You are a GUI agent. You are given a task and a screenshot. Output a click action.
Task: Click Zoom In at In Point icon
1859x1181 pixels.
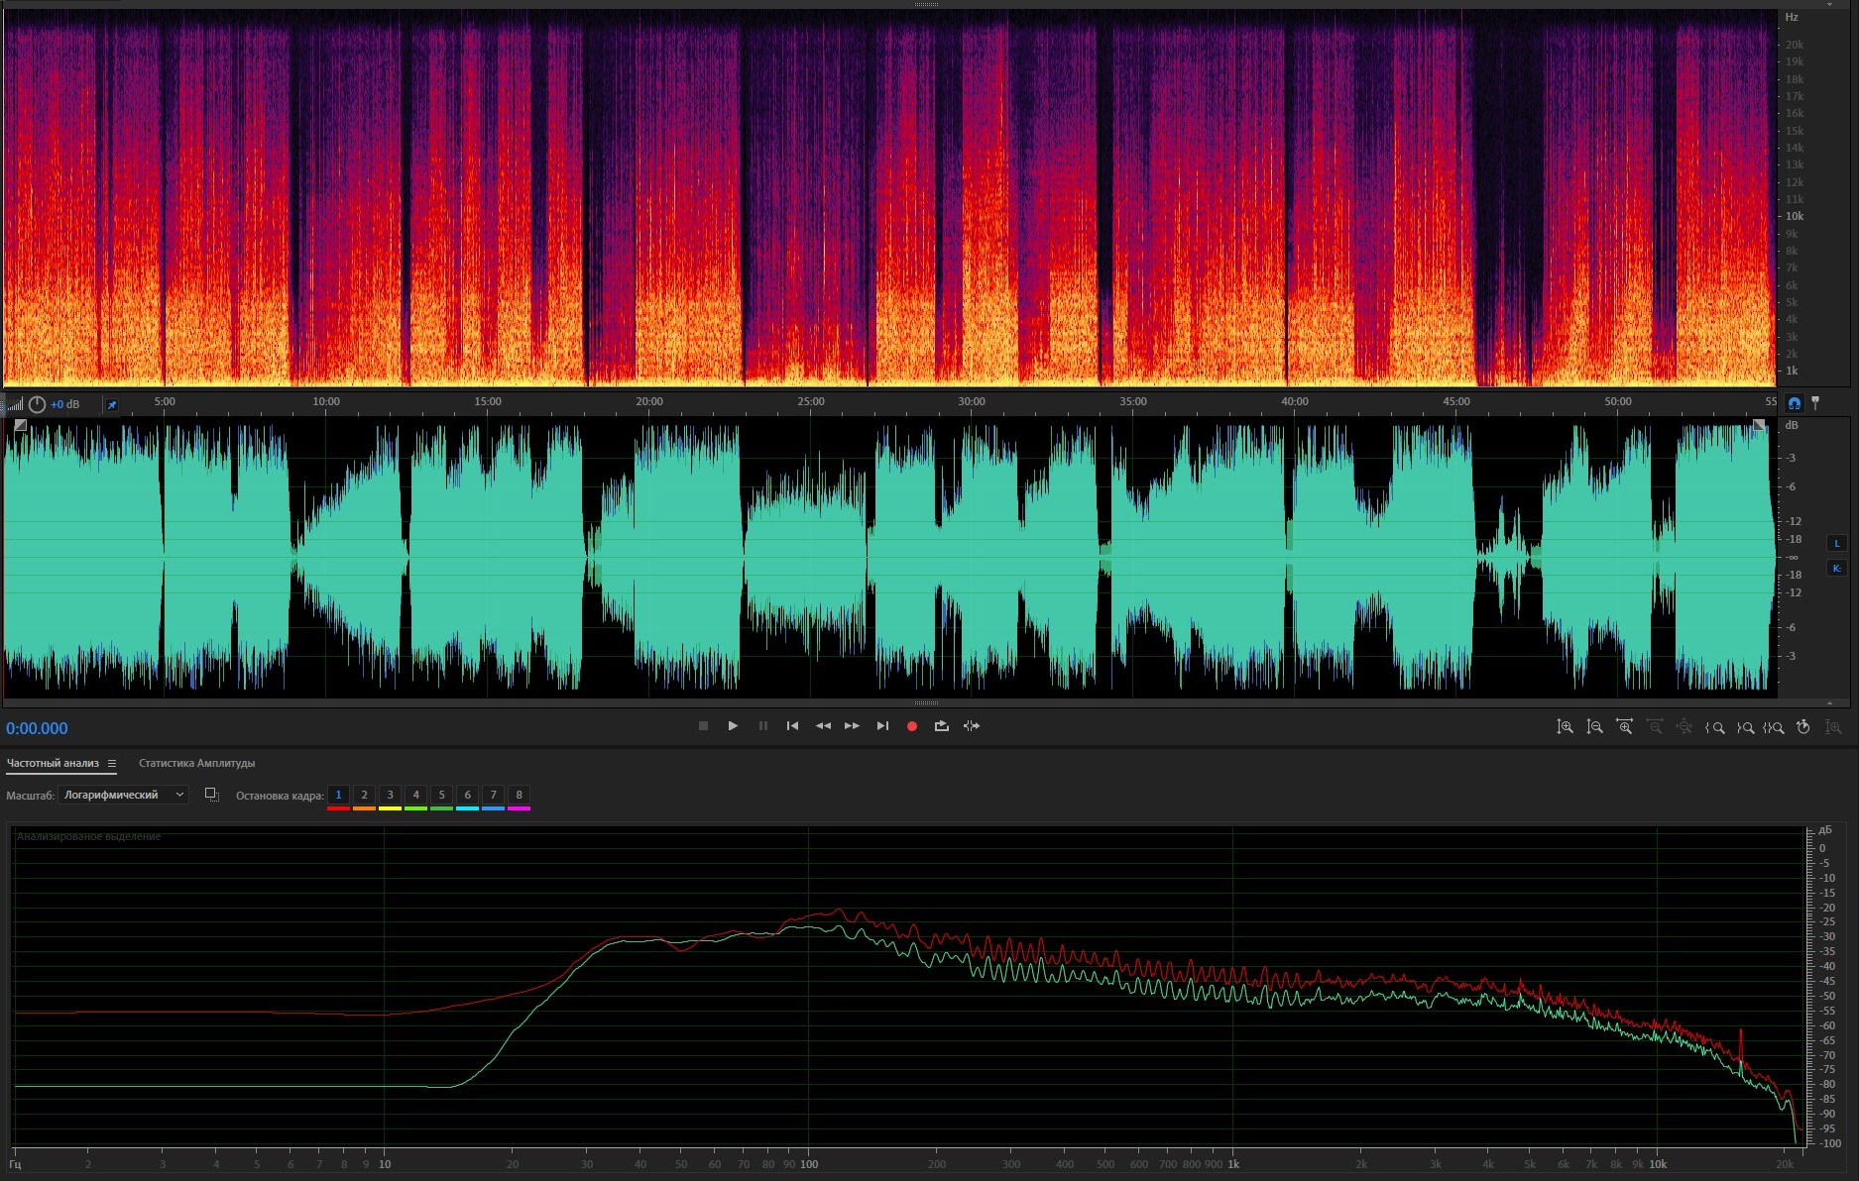pyautogui.click(x=1714, y=727)
